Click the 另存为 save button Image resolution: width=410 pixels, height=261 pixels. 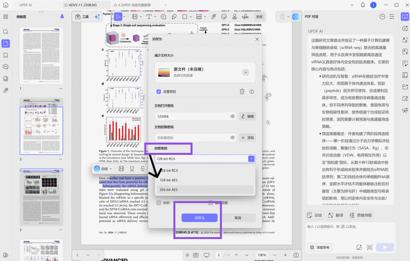[199, 218]
